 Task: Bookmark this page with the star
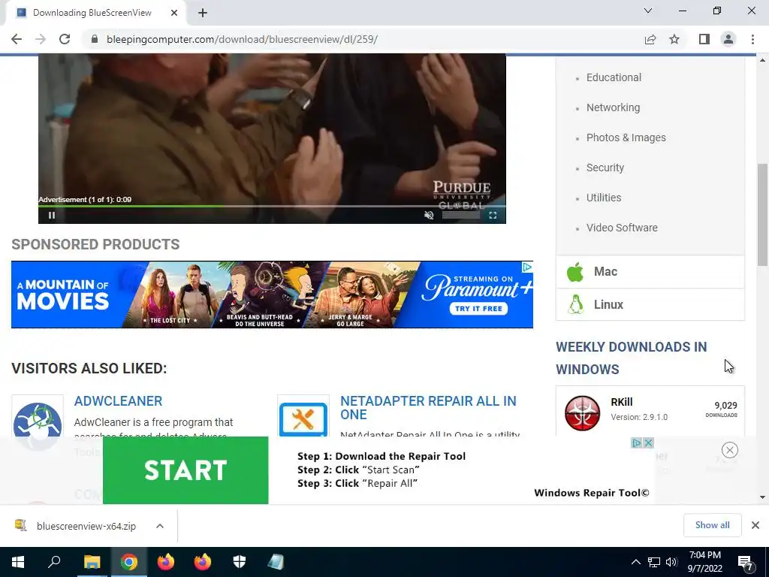coord(674,39)
